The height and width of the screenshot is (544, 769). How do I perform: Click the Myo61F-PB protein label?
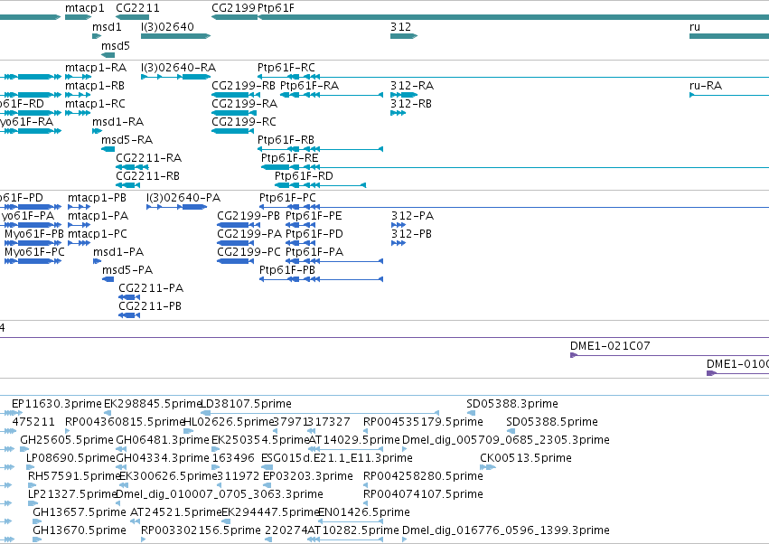[x=34, y=234]
